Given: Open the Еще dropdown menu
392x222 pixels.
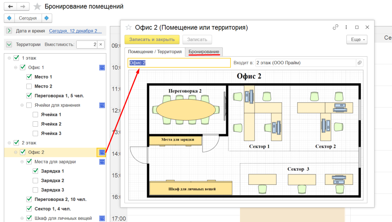Looking at the screenshot, I should pos(356,39).
